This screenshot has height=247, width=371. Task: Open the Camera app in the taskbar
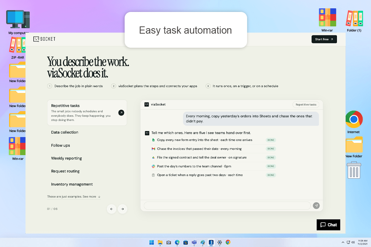point(168,242)
